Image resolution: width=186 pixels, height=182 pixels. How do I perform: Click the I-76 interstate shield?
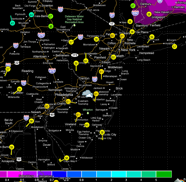[24, 83]
